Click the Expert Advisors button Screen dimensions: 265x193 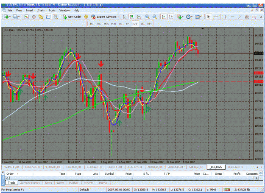(104, 17)
